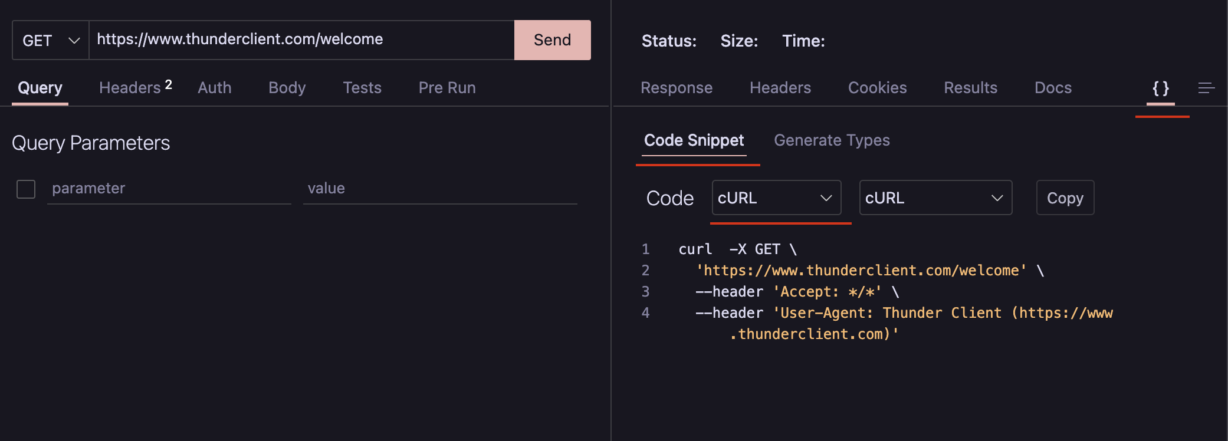Click the request URL input field
This screenshot has width=1228, height=441.
click(301, 40)
